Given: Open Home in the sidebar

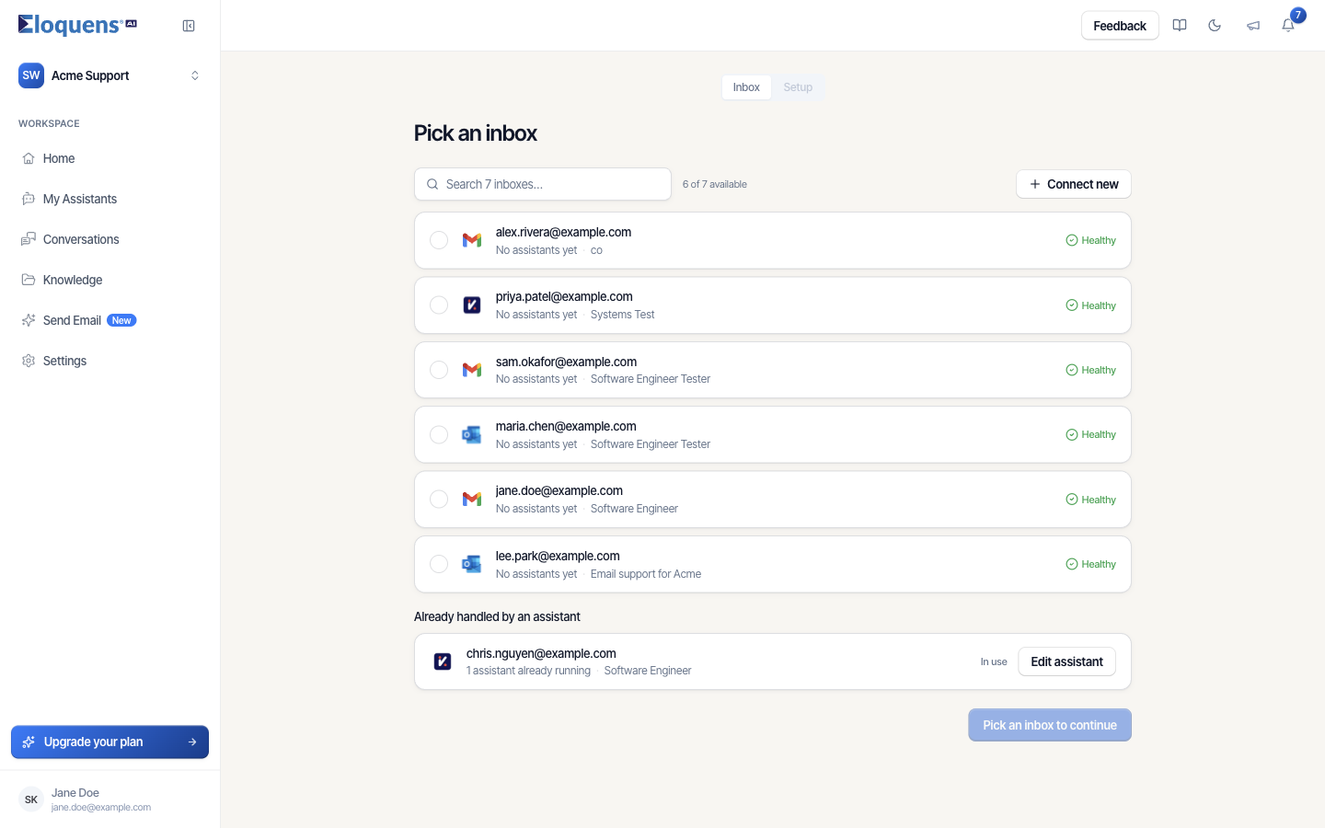Looking at the screenshot, I should click(x=109, y=158).
